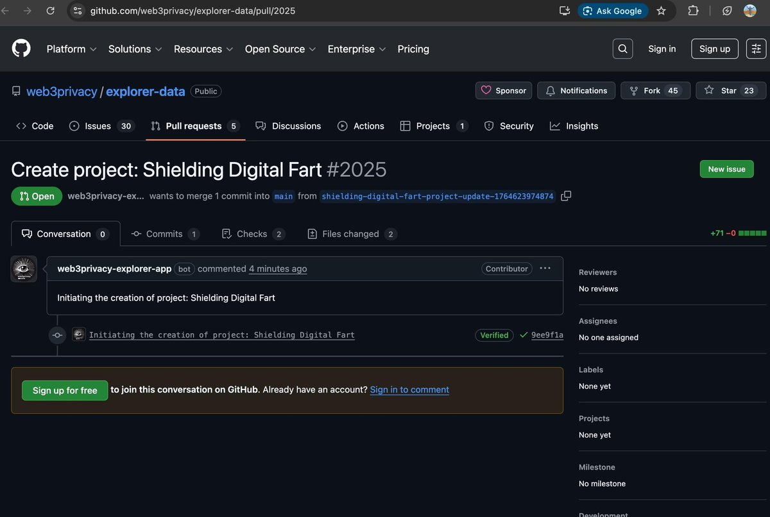Copy the head branch name icon
This screenshot has height=517, width=770.
pos(566,196)
